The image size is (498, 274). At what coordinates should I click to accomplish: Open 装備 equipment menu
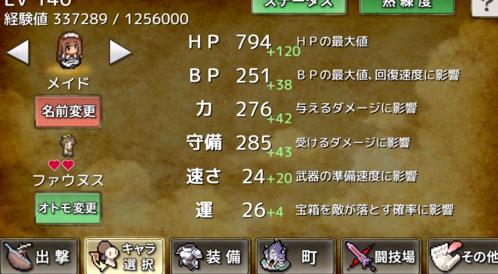210,257
